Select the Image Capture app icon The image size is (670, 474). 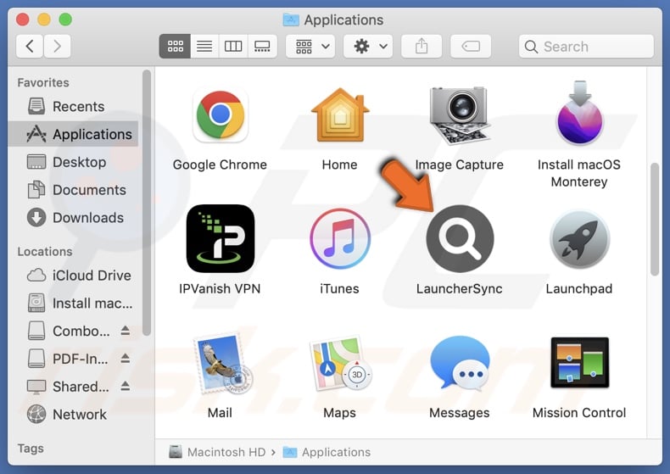(460, 115)
